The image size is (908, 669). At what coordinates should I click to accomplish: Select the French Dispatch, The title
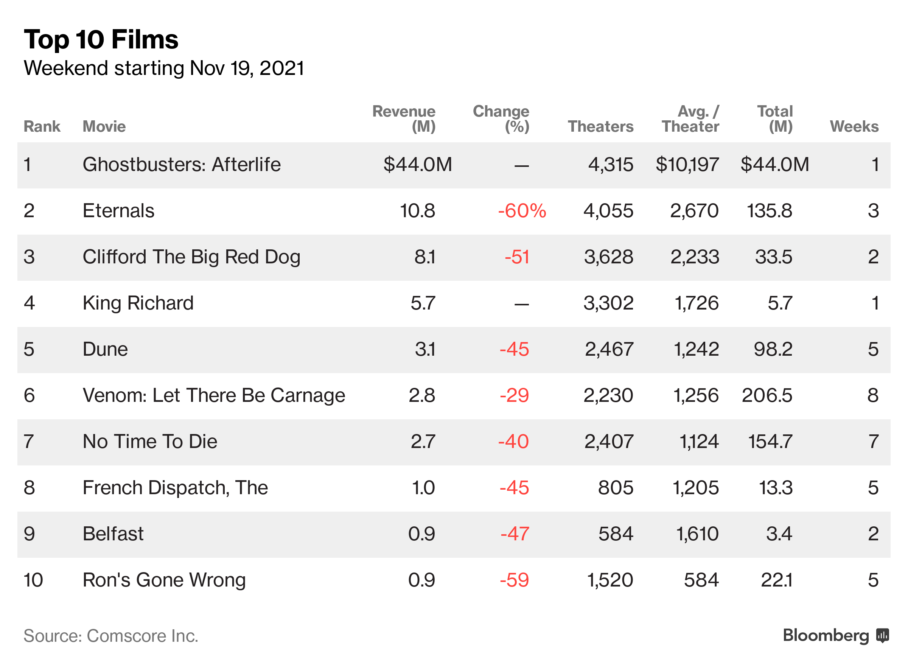click(175, 488)
